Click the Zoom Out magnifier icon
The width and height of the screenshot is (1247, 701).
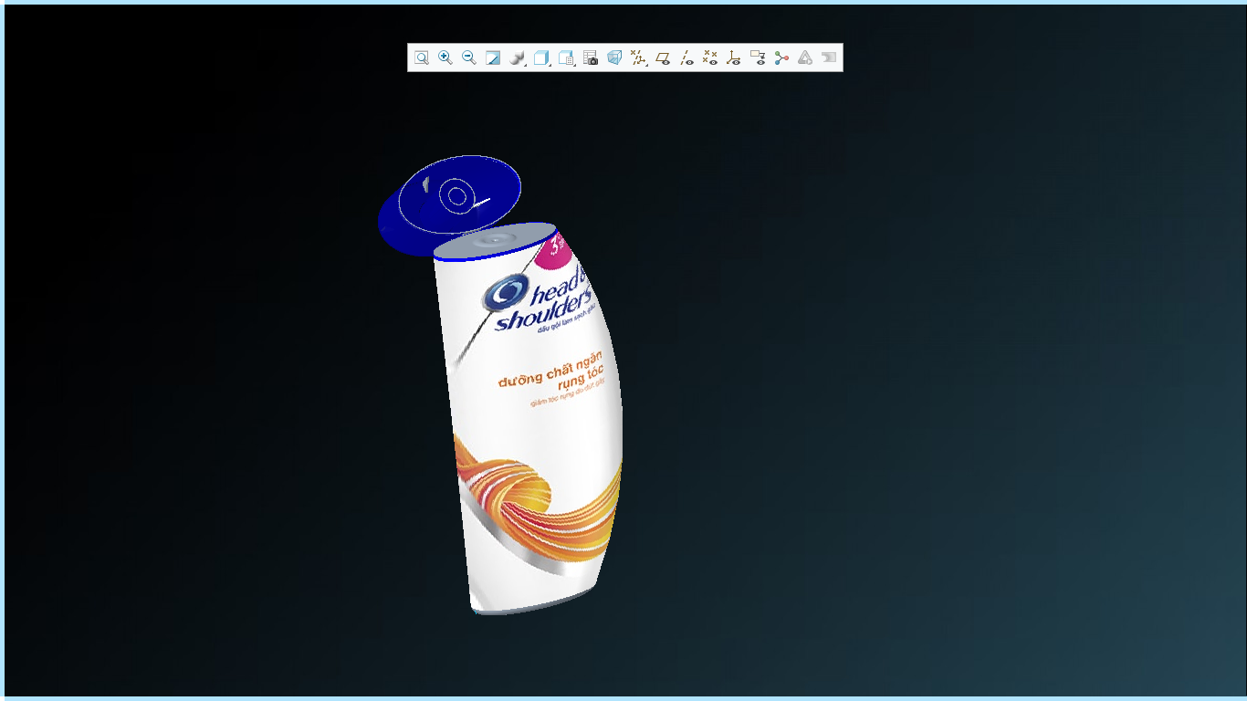469,58
